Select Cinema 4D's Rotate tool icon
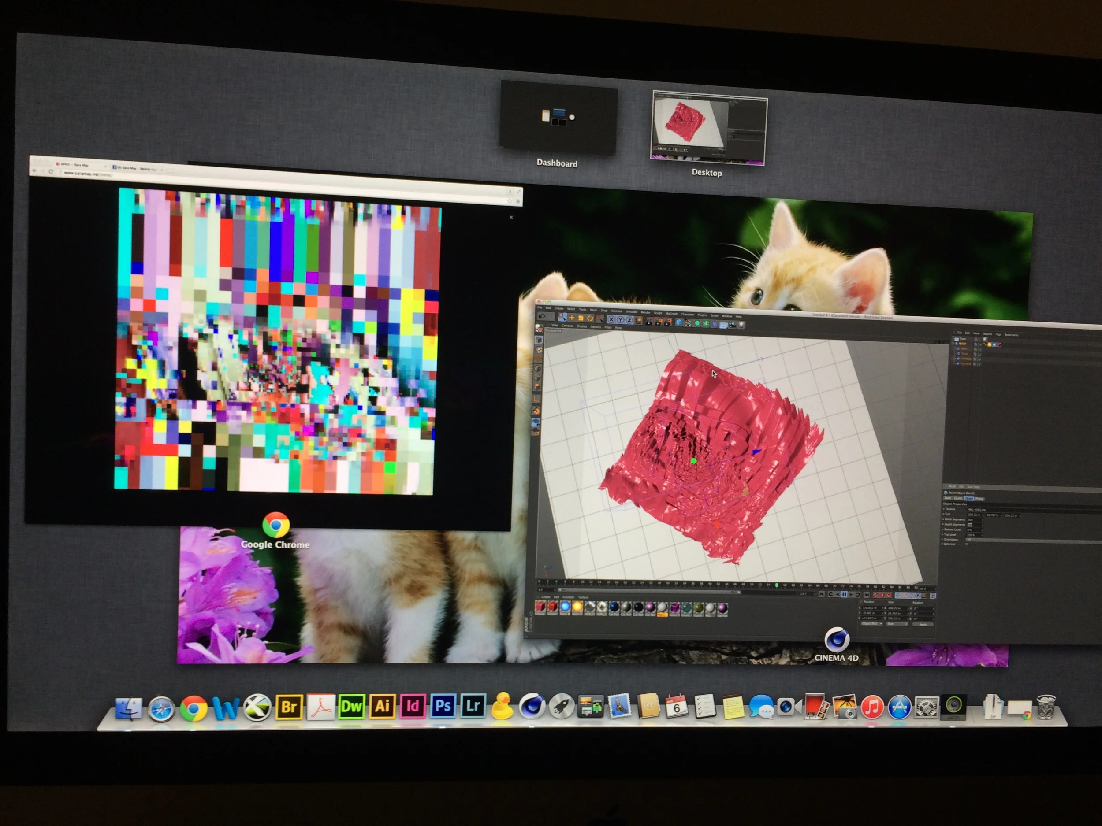This screenshot has height=826, width=1102. click(590, 319)
